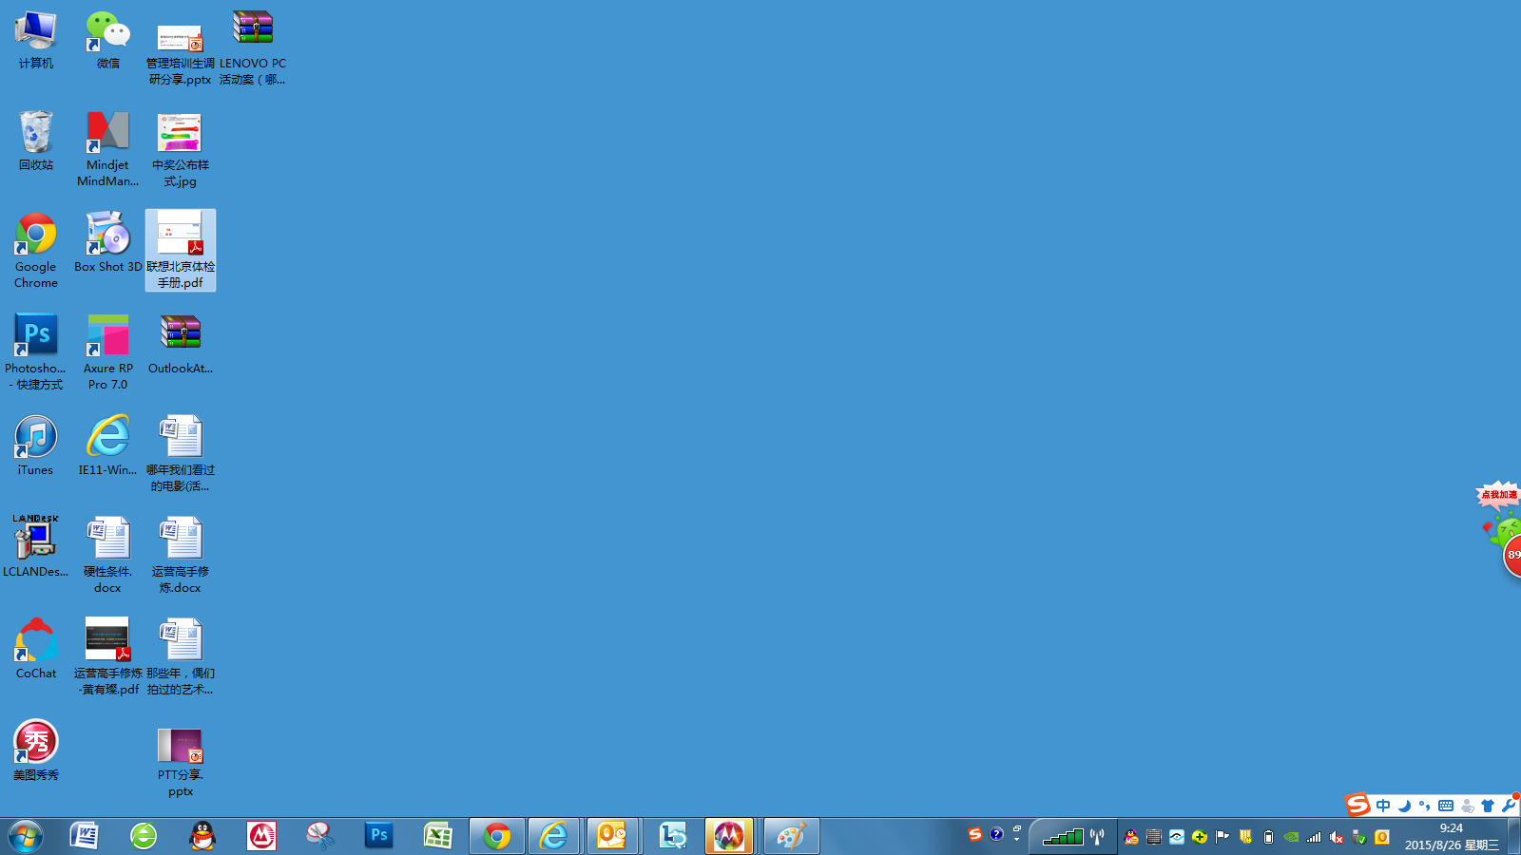The height and width of the screenshot is (855, 1521).
Task: Open Sogou skin shirt icon
Action: click(1488, 806)
